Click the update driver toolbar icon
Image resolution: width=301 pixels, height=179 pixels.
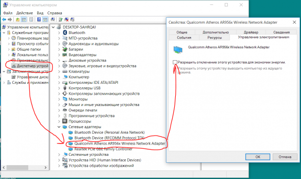[x=61, y=20]
